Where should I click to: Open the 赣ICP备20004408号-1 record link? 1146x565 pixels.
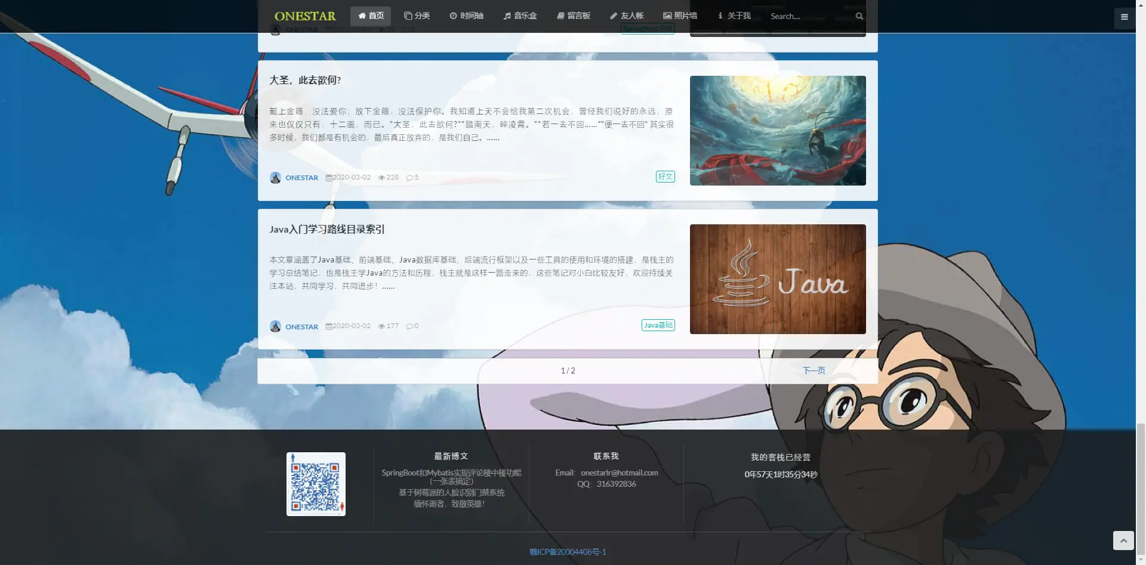[568, 552]
